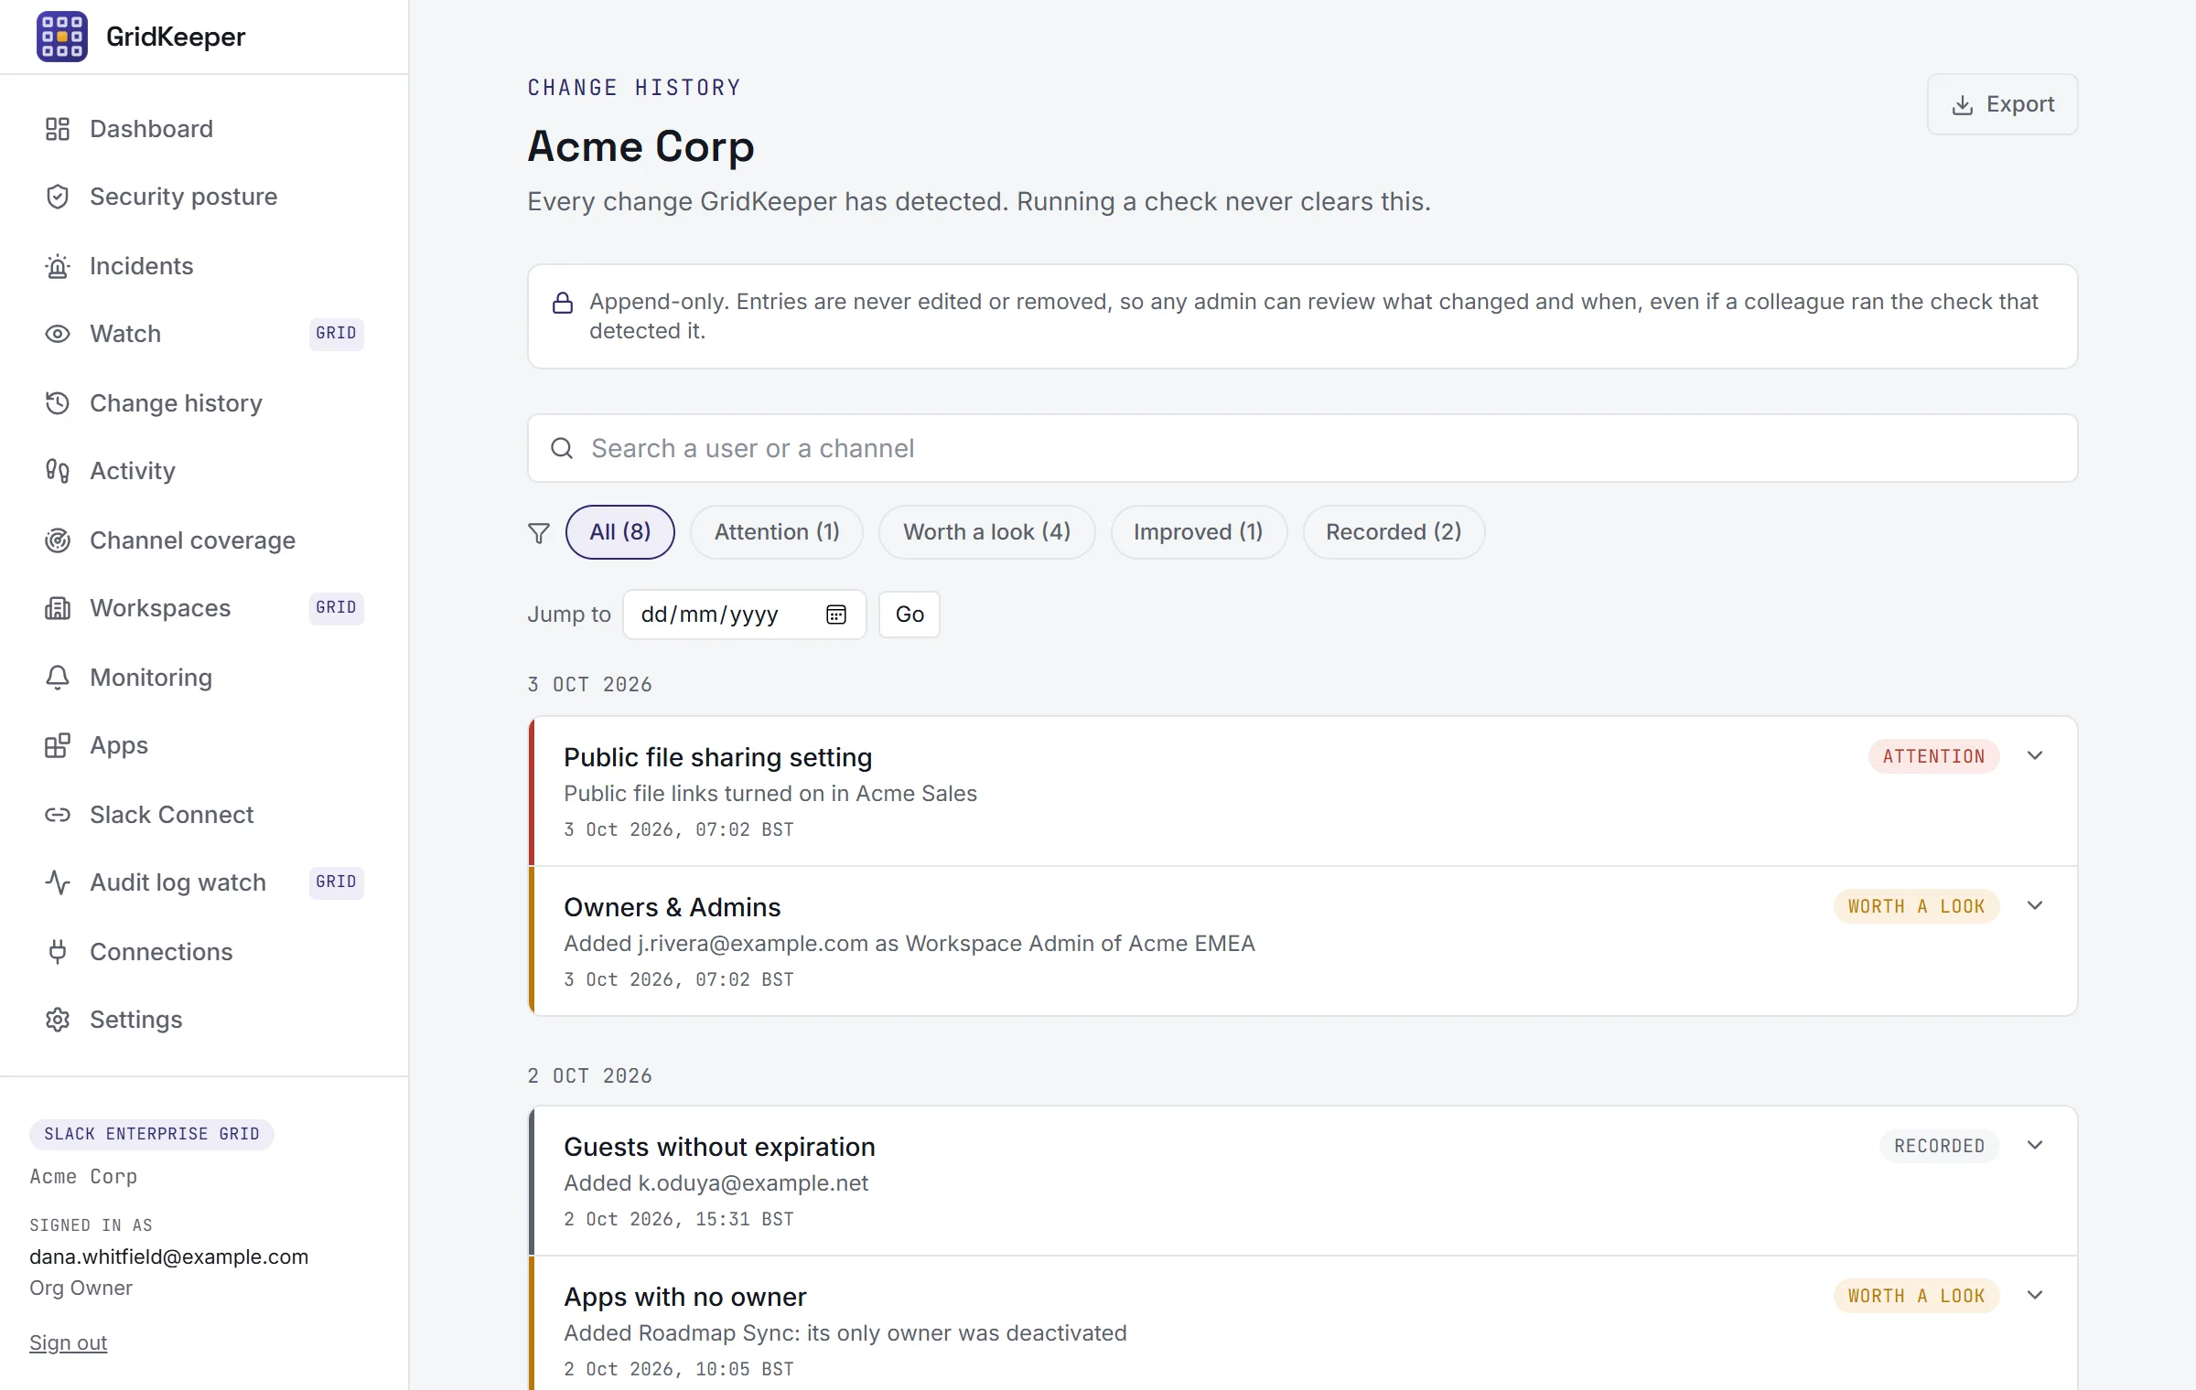2196x1390 pixels.
Task: Expand the Owners & Admins entry
Action: coord(2035,906)
